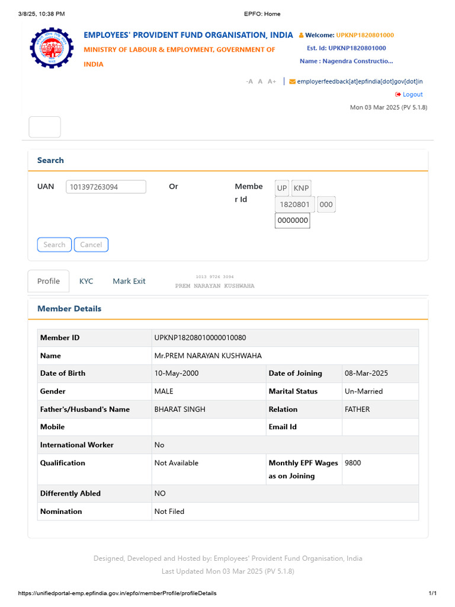The width and height of the screenshot is (455, 607).
Task: Click the UAN input field
Action: click(105, 187)
